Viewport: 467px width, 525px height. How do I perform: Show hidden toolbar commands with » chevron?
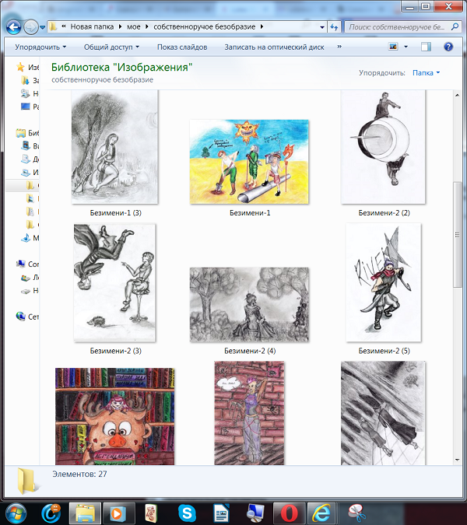tap(339, 47)
